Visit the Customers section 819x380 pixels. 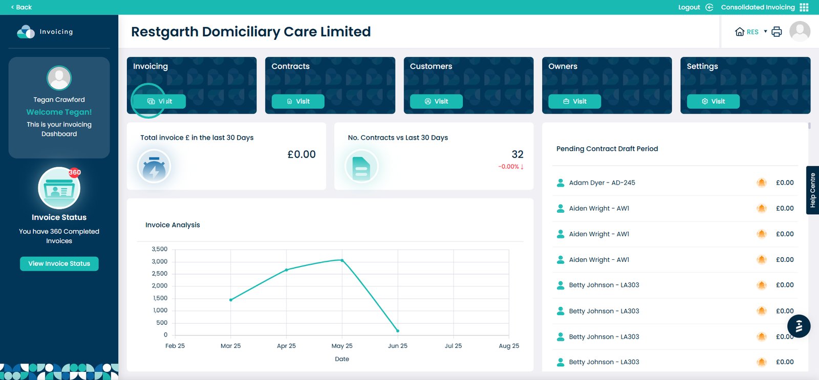(x=436, y=101)
